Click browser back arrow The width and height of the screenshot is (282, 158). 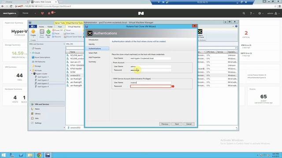[3, 6]
